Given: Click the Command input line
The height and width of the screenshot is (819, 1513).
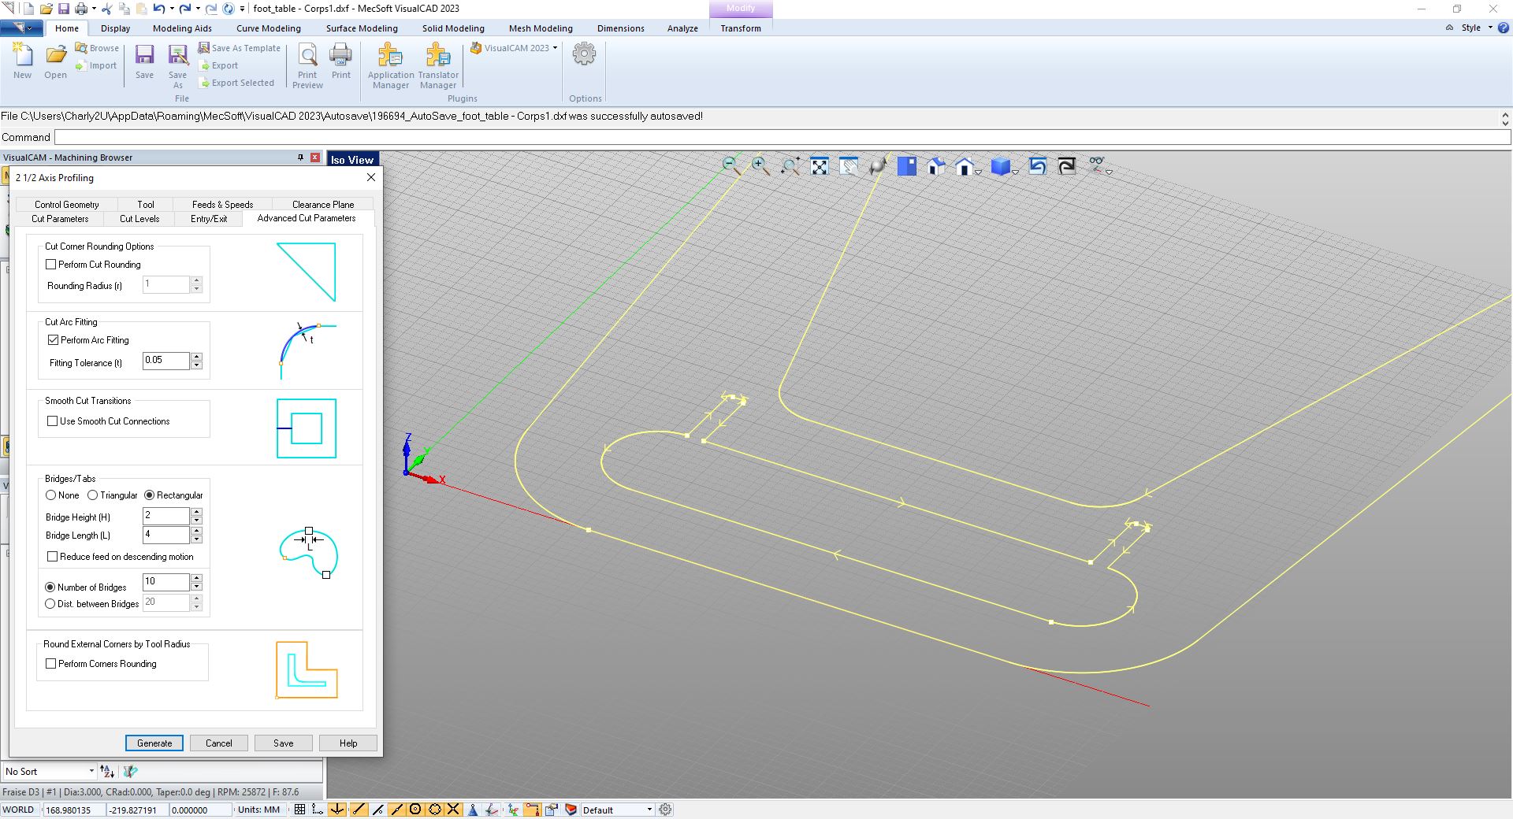Looking at the screenshot, I should [x=782, y=137].
